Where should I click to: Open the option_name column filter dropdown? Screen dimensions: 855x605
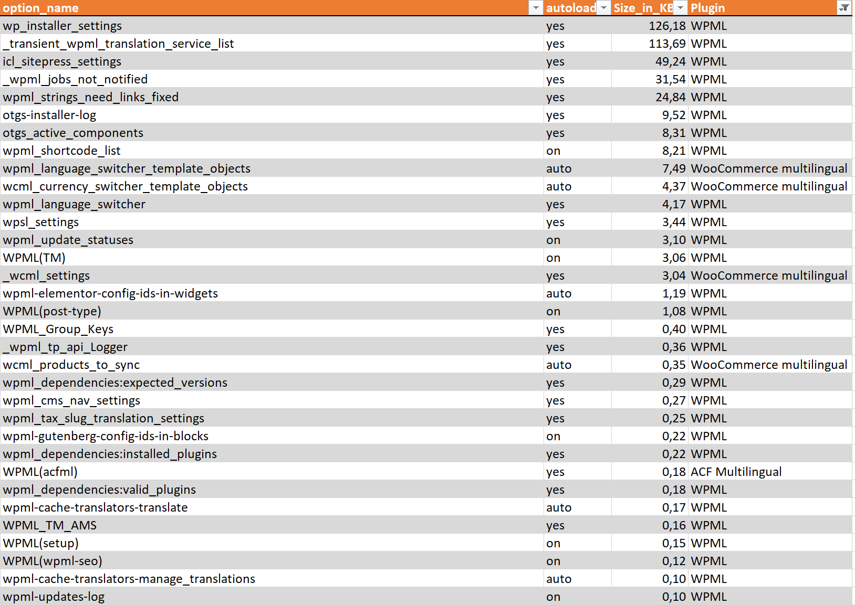[536, 8]
